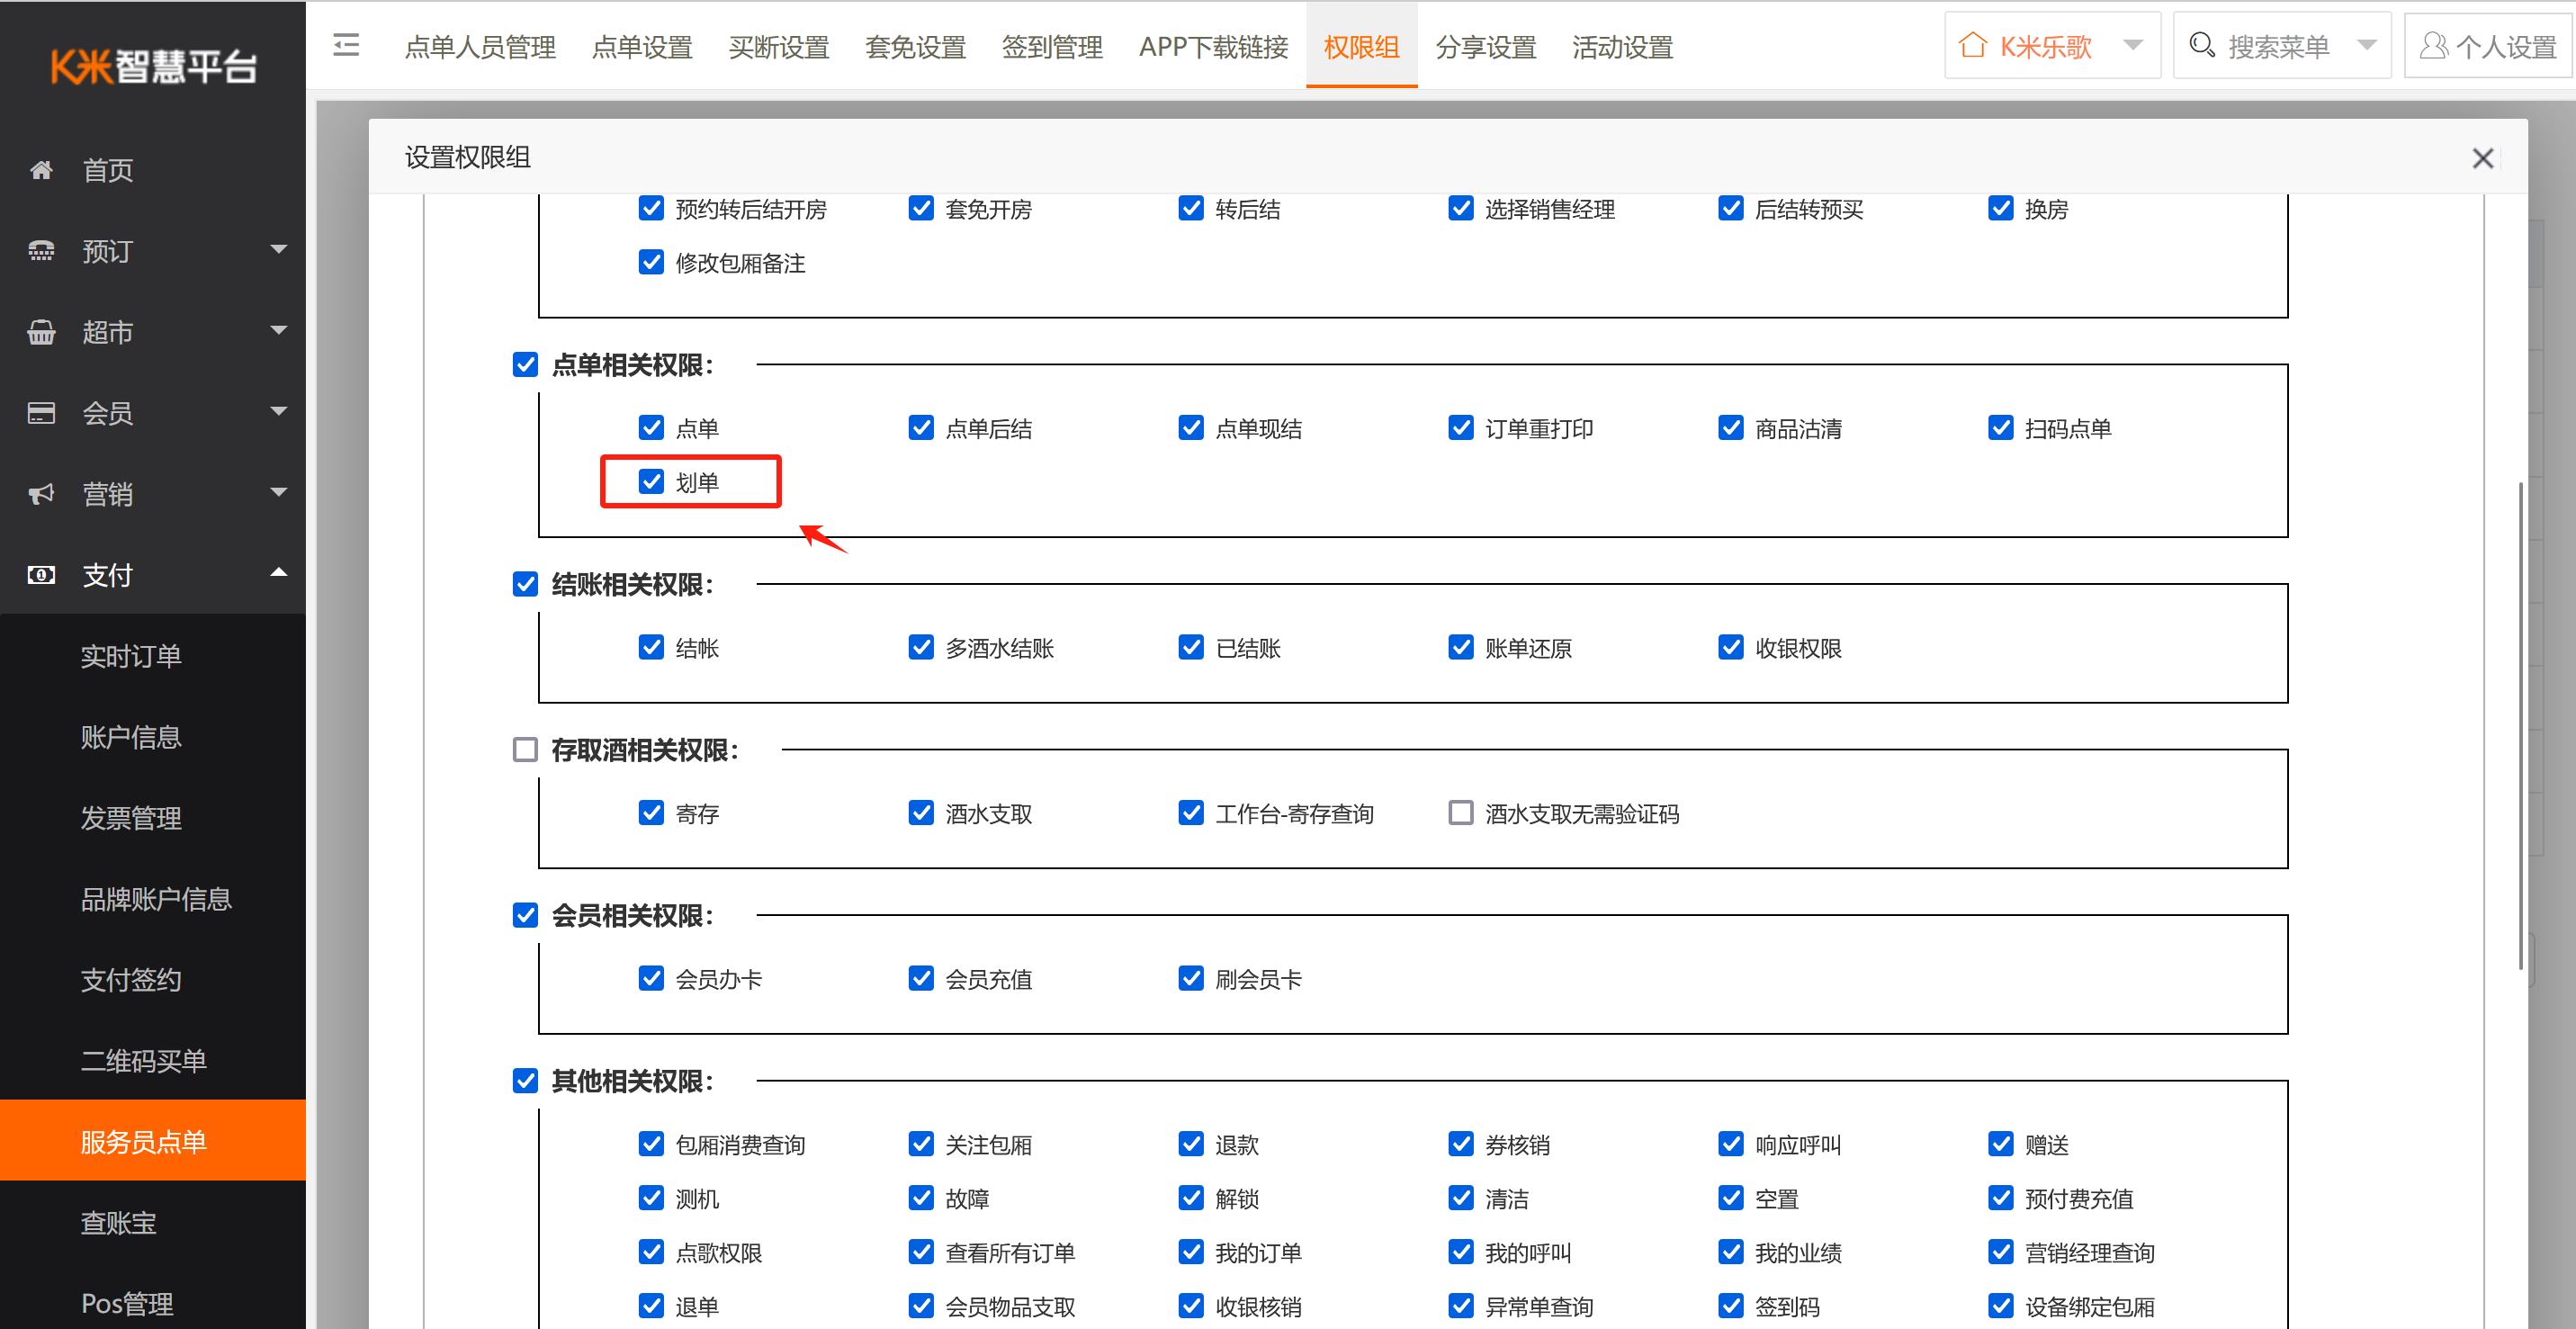The height and width of the screenshot is (1329, 2576).
Task: Expand the 超市 sidebar menu arrow
Action: [x=279, y=330]
